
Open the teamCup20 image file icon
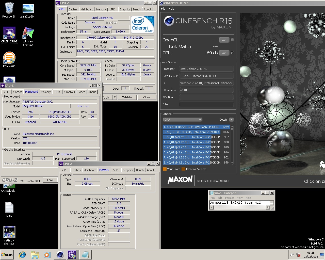[28, 10]
